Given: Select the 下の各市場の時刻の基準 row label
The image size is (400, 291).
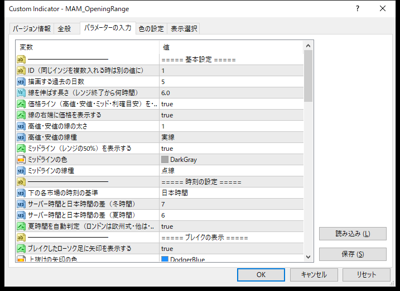Looking at the screenshot, I should (x=63, y=193).
